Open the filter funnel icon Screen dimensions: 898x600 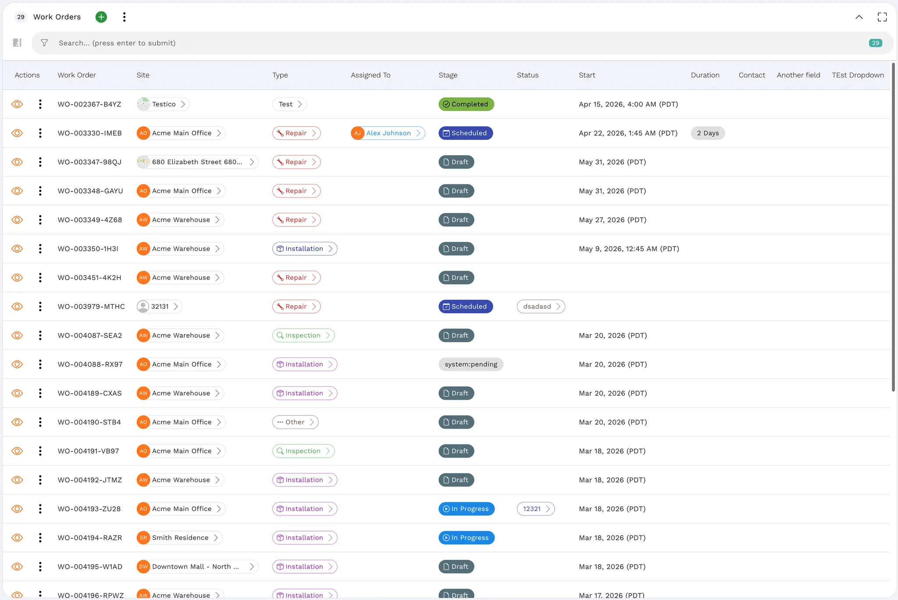(x=44, y=43)
